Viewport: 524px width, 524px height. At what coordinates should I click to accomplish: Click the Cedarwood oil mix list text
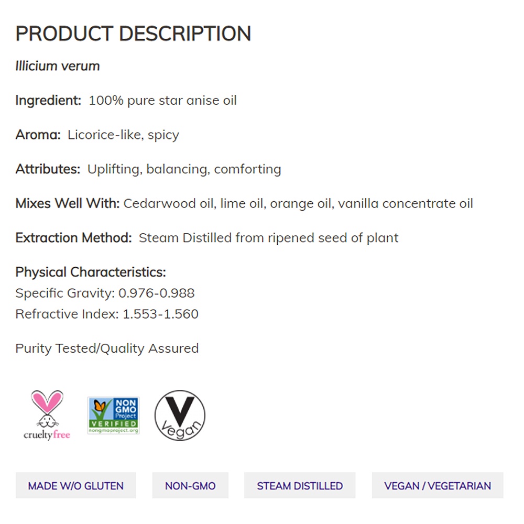(x=298, y=203)
